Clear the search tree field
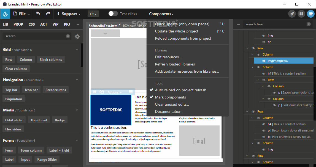Image resolution: width=316 pixels, height=167 pixels. click(x=309, y=24)
